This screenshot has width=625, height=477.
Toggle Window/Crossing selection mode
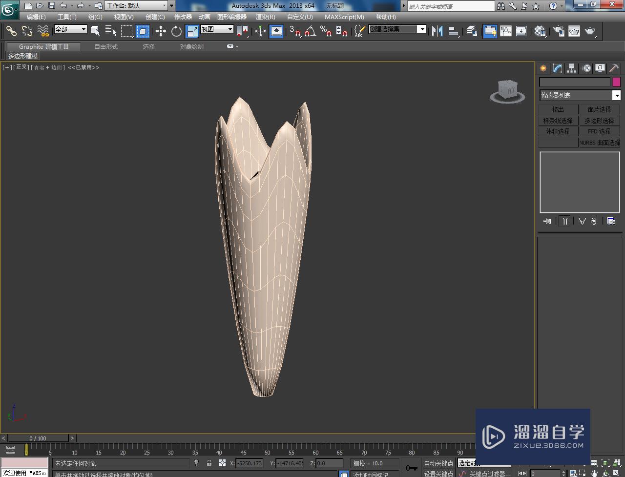tap(143, 31)
